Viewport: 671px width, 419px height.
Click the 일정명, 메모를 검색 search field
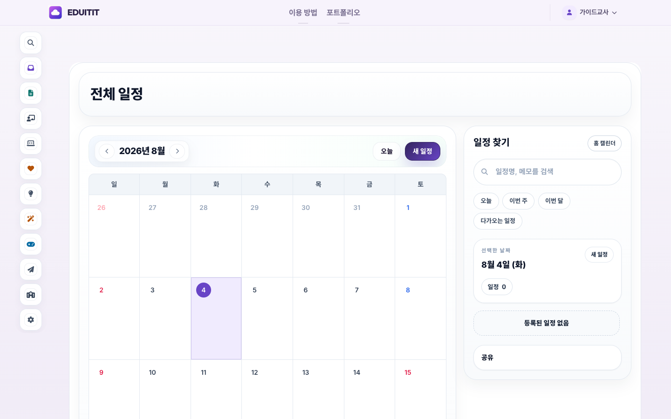548,172
